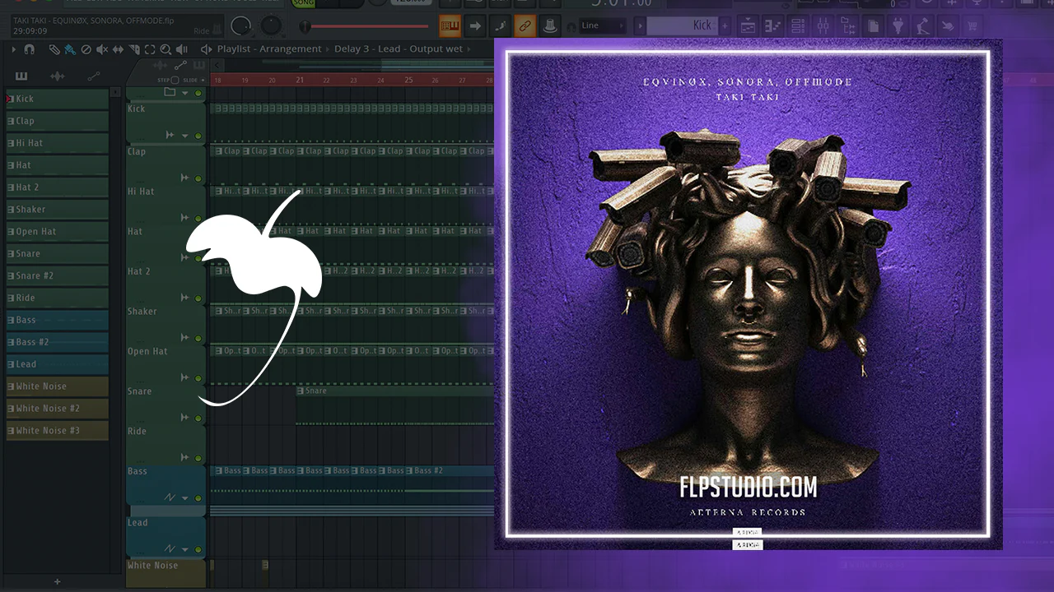Click the Playback speaker tool icon
The image size is (1054, 592).
click(183, 49)
